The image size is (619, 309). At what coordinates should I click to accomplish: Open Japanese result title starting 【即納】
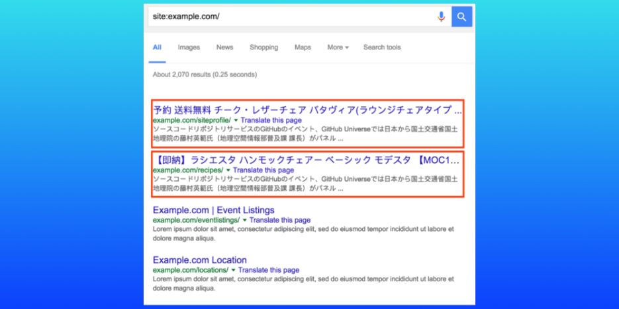coord(307,160)
